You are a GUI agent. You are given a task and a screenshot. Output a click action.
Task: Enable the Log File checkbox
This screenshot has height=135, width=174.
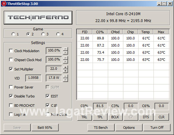11,114
